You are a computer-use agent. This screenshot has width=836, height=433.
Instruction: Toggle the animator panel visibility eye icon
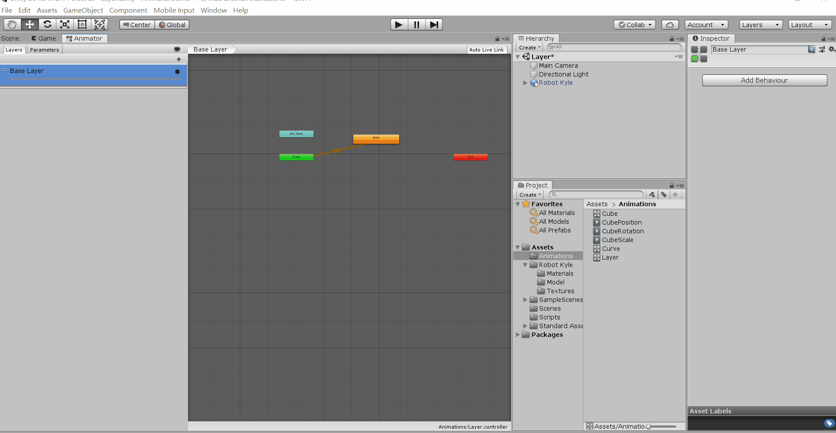pyautogui.click(x=177, y=49)
